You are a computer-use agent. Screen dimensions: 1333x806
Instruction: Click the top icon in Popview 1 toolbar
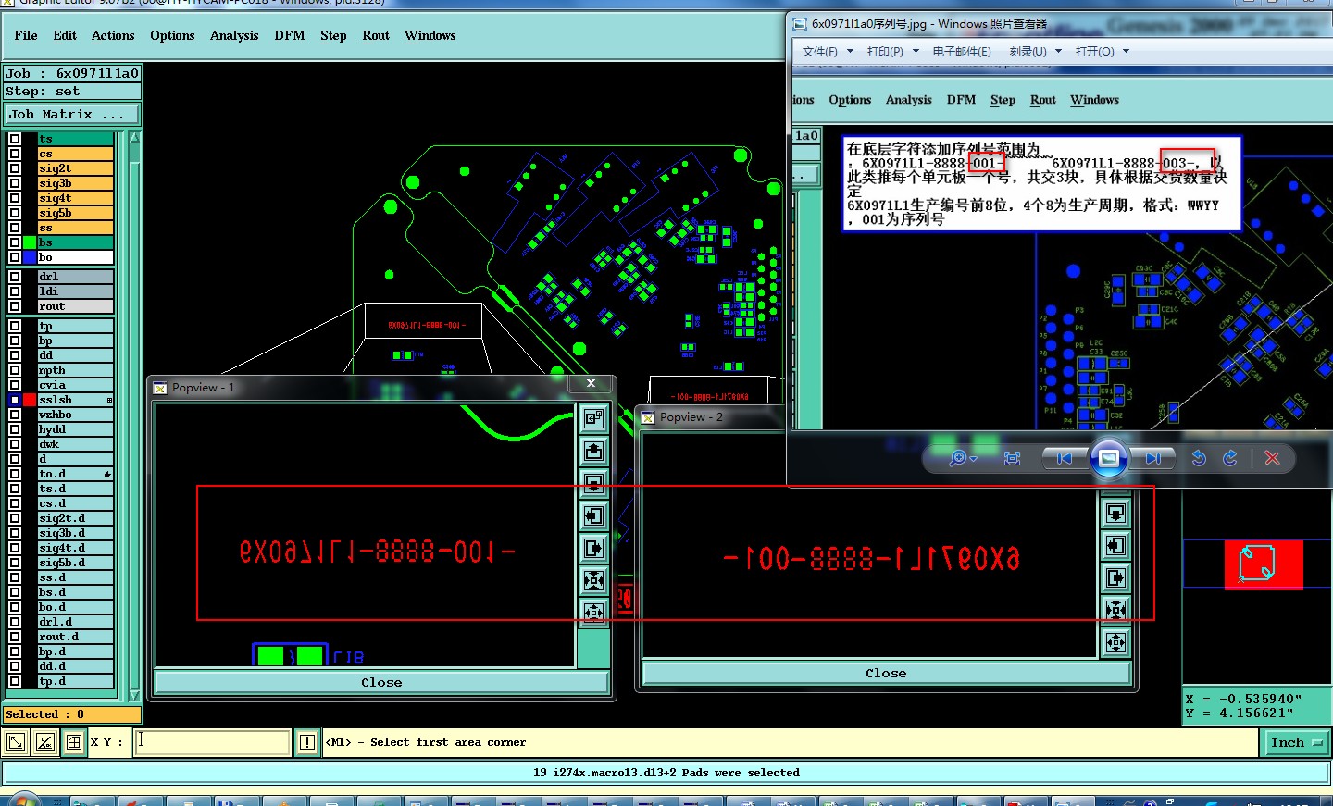click(593, 418)
